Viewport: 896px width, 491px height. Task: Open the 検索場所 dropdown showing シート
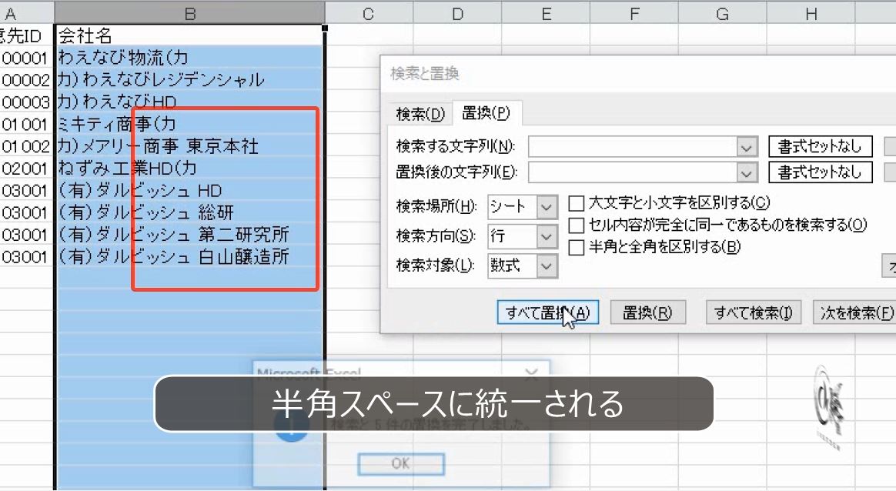coord(523,206)
